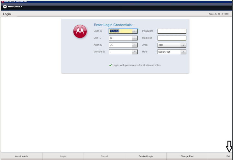This screenshot has width=233, height=160.
Task: Click the Login button in bottom bar
Action: (63, 156)
